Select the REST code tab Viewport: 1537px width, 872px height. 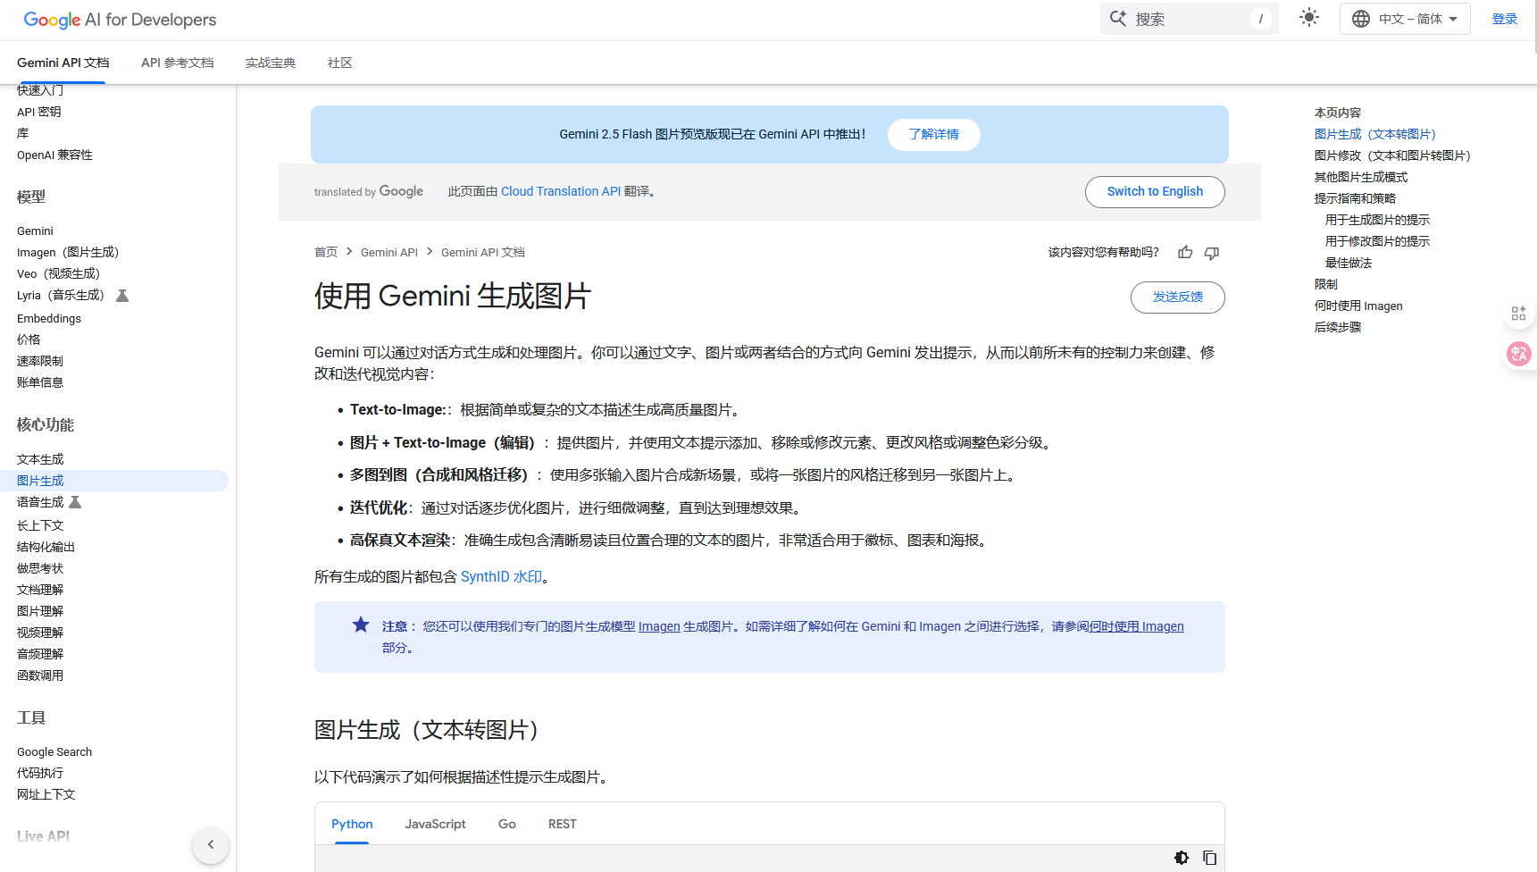(x=563, y=824)
